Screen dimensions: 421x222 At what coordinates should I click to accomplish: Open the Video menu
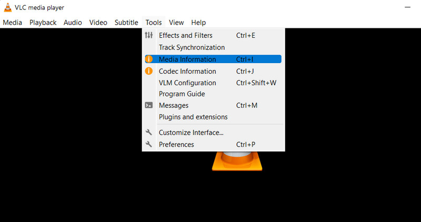98,23
